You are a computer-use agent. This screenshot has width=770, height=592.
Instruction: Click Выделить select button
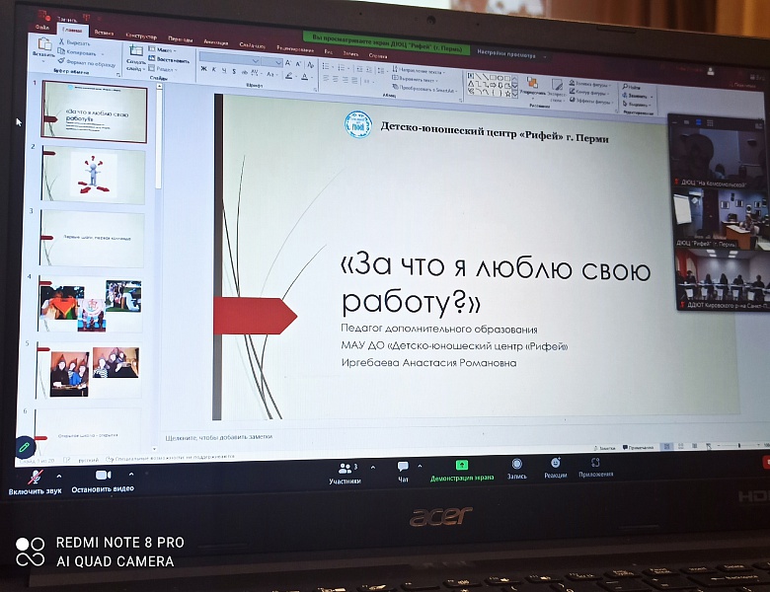pos(637,104)
